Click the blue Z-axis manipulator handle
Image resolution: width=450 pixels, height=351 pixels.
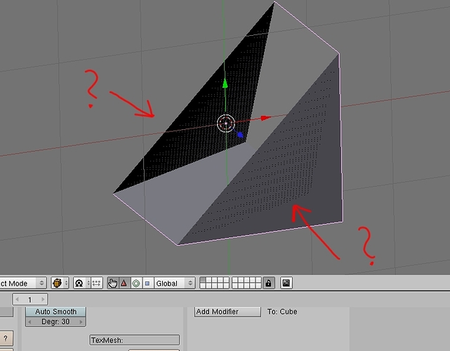[x=240, y=135]
